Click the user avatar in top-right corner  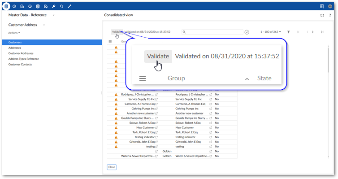(330, 6)
